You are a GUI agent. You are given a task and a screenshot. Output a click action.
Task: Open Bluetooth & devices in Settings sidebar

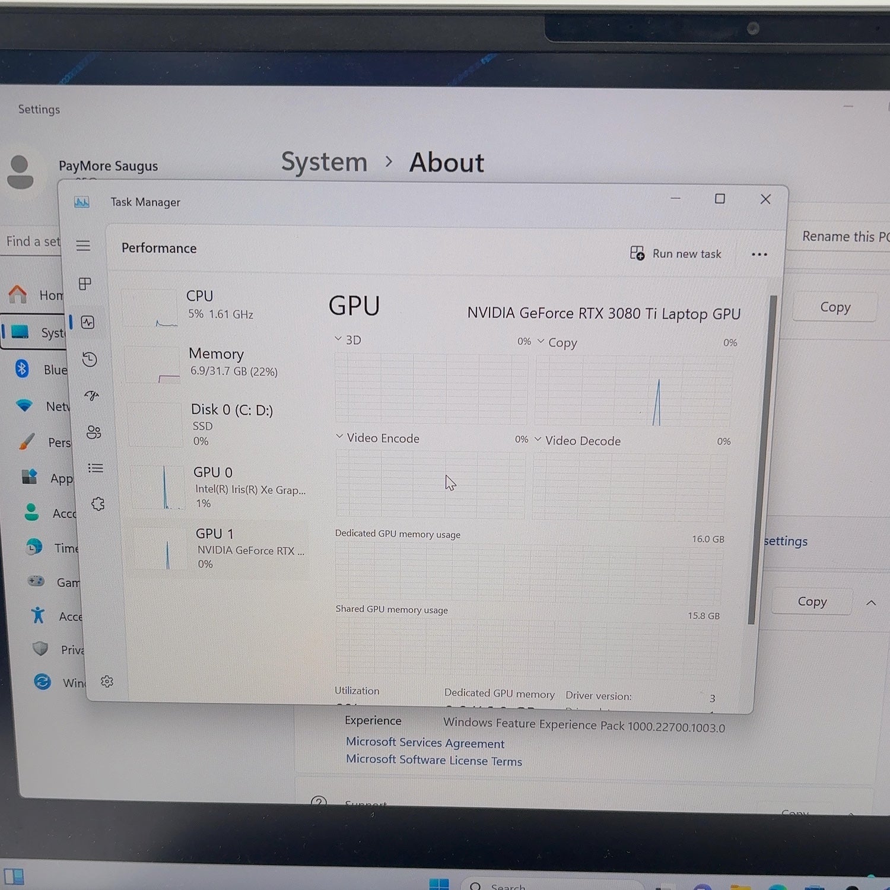40,369
